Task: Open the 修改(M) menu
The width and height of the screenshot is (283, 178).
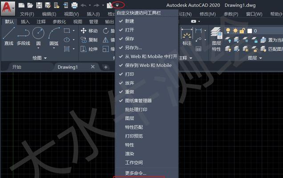Action: [x=208, y=14]
